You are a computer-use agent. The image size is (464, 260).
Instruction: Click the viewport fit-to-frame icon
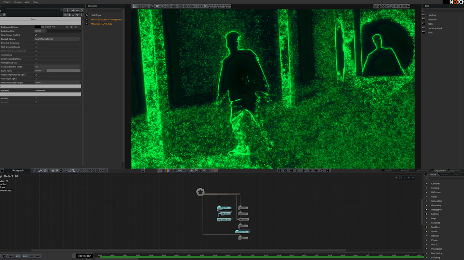click(x=384, y=6)
